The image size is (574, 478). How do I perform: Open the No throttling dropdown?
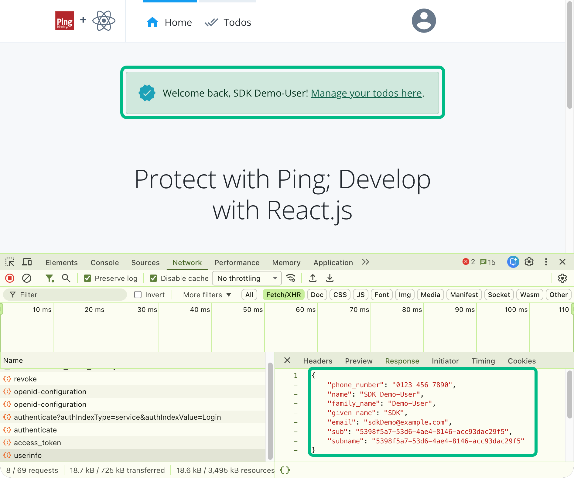coord(247,278)
